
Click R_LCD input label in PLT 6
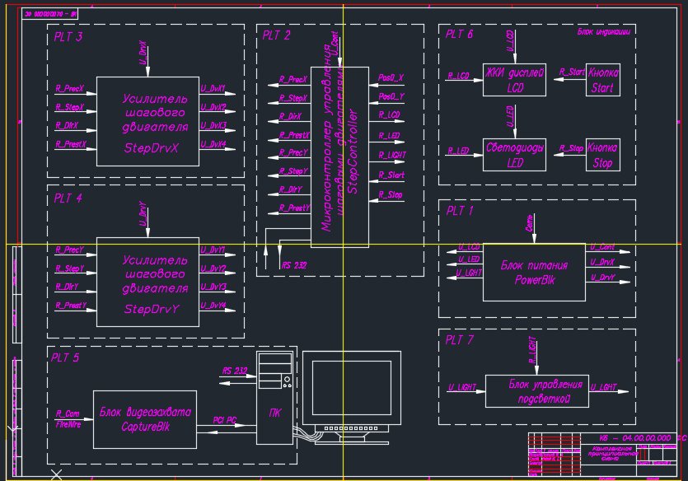[458, 76]
